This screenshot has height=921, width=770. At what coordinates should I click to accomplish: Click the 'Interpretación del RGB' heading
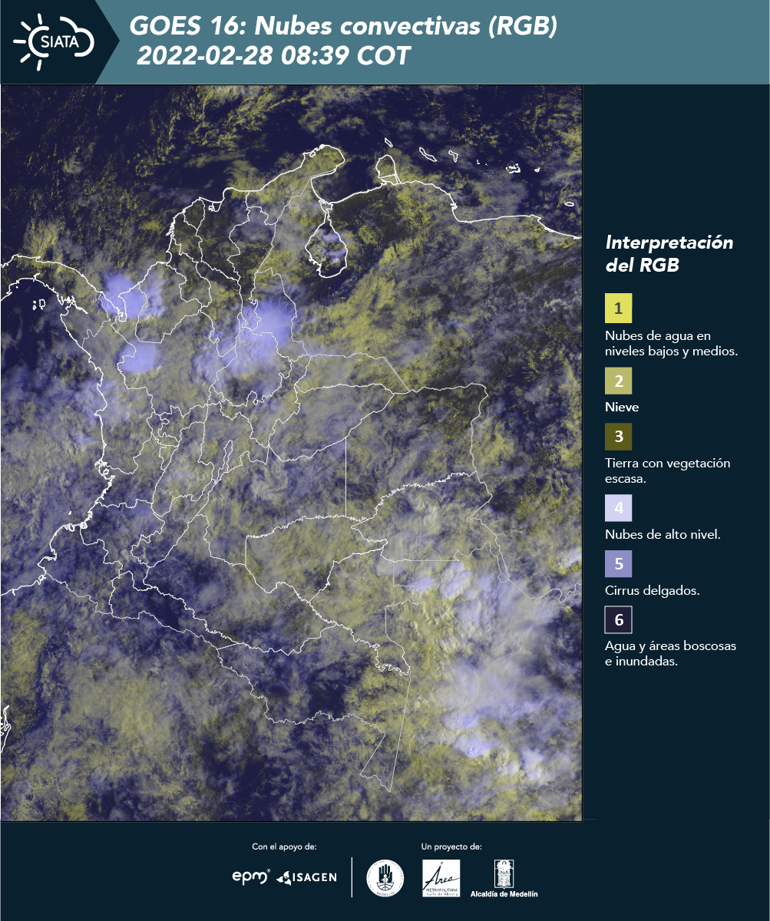pos(669,254)
